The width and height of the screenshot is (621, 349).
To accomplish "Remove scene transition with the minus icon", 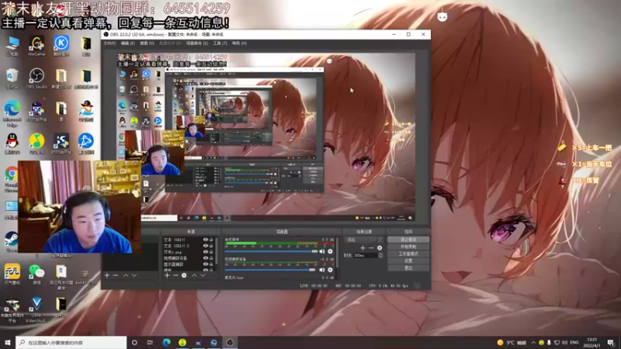I will pos(371,247).
